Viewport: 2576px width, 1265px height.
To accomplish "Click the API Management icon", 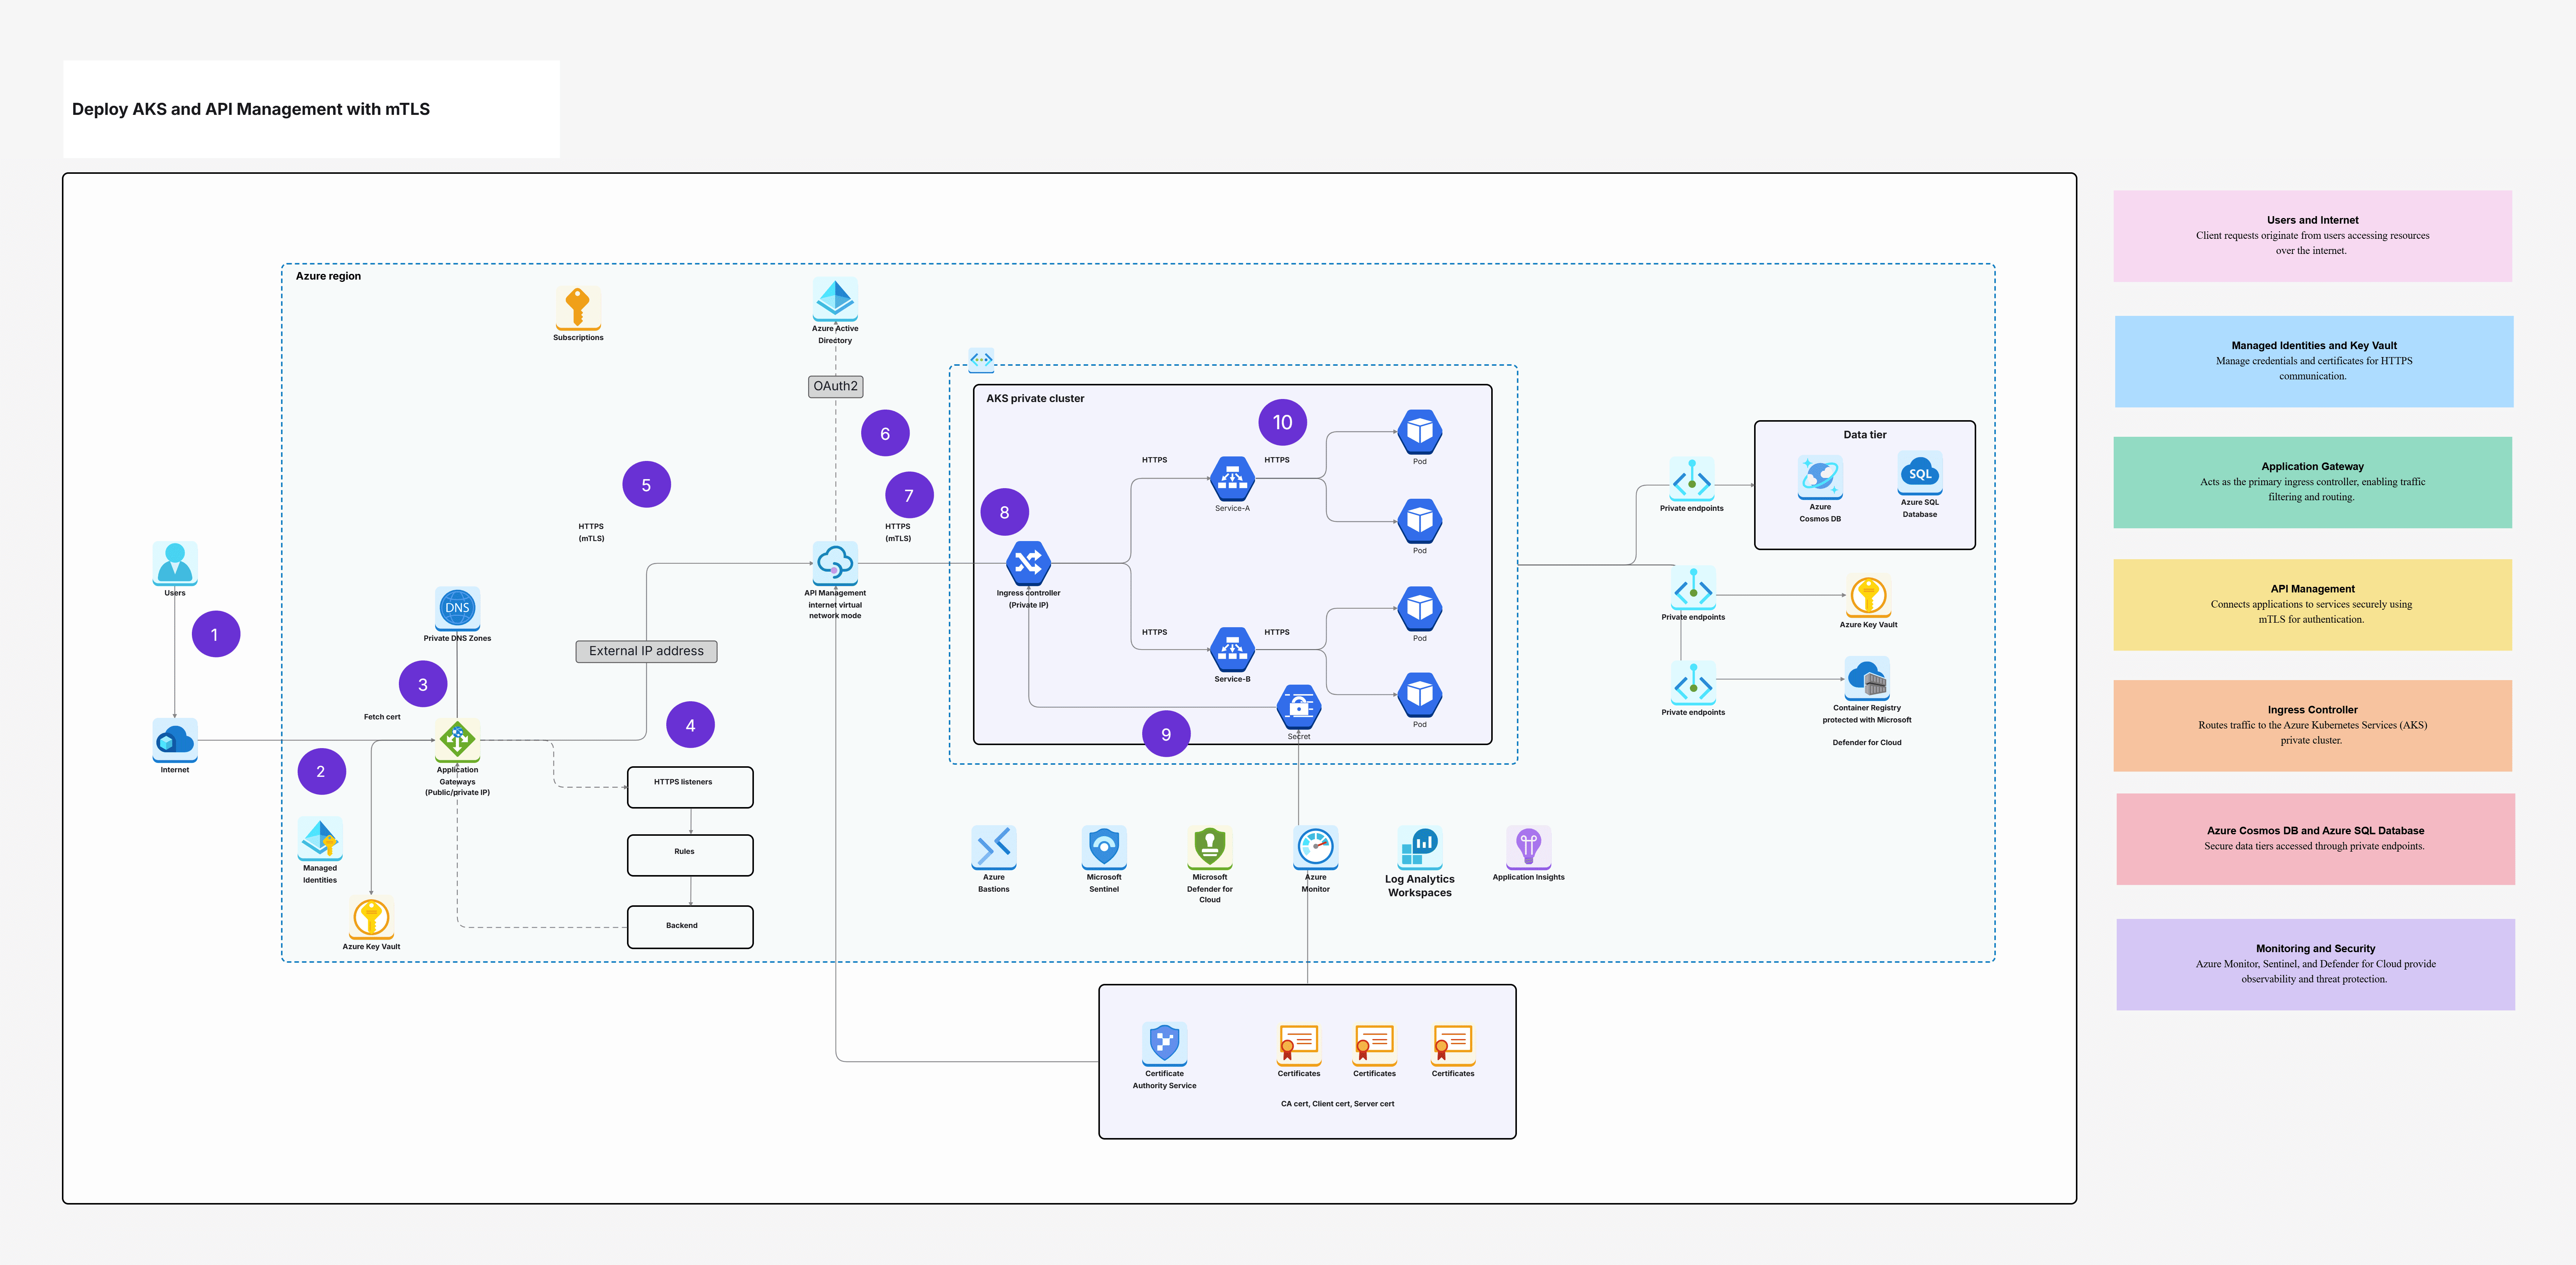I will [835, 563].
